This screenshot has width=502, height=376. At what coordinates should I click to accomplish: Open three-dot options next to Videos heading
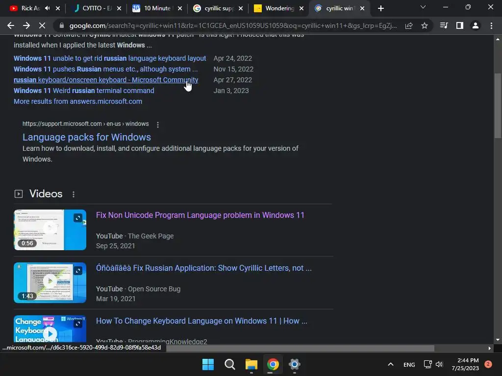click(74, 194)
